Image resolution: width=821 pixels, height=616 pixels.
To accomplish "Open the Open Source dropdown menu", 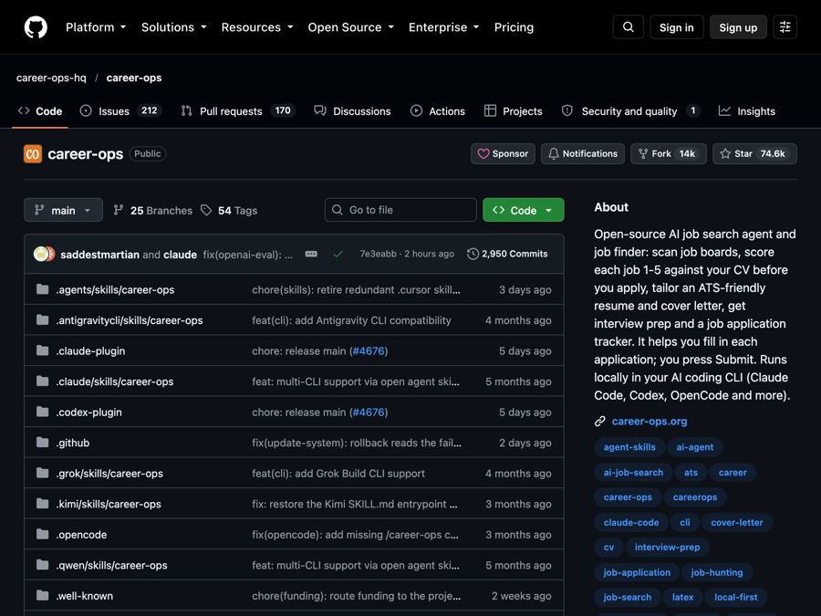I will (351, 27).
